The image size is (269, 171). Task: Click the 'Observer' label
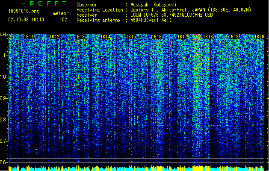click(x=87, y=5)
